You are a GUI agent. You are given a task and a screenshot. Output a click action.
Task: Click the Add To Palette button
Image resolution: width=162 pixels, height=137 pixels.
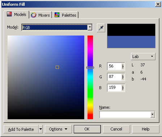click(21, 129)
